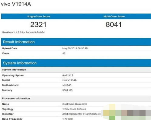Click the ARM implementer identifier value
The height and width of the screenshot is (120, 151).
(82, 114)
